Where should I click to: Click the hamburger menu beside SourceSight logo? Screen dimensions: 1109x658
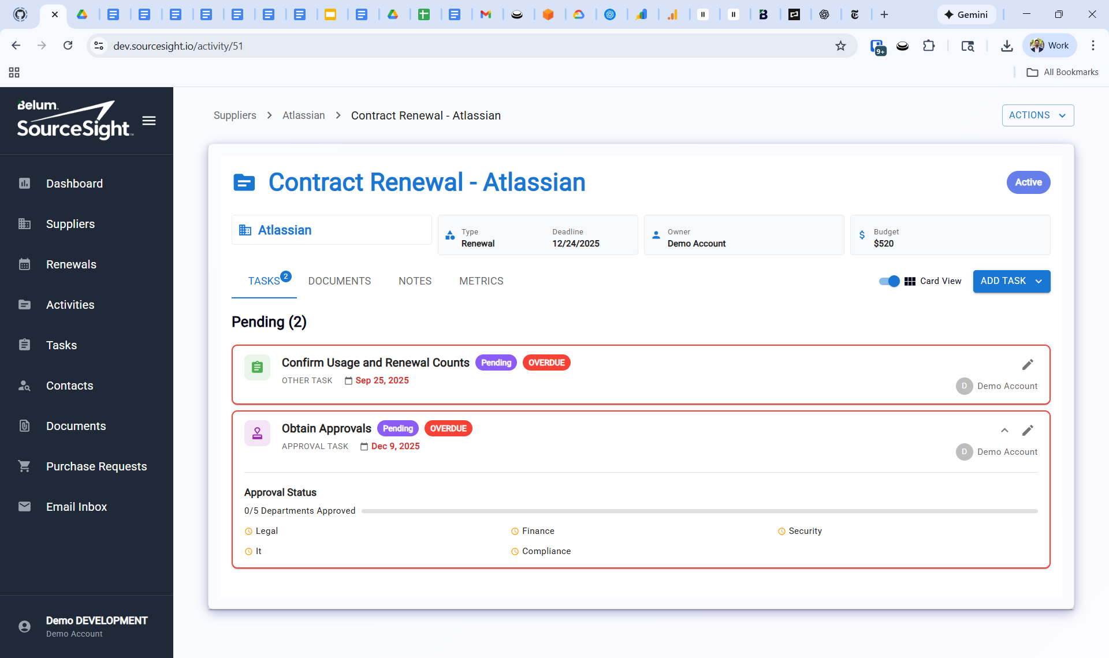[x=149, y=121]
